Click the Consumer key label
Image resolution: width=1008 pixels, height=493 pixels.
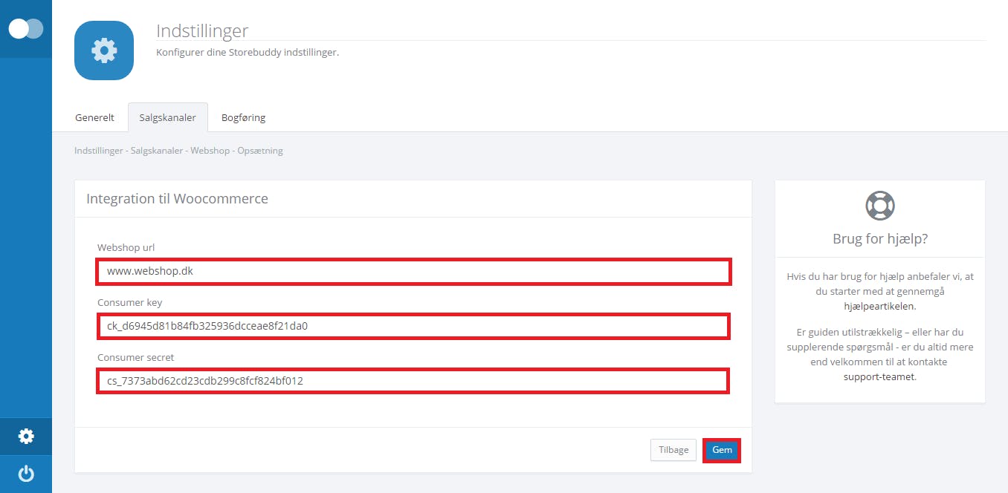pos(129,302)
